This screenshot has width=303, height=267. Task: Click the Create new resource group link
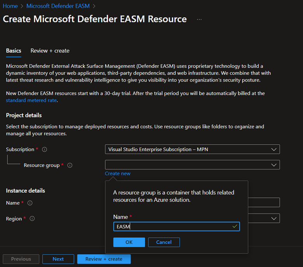[117, 173]
